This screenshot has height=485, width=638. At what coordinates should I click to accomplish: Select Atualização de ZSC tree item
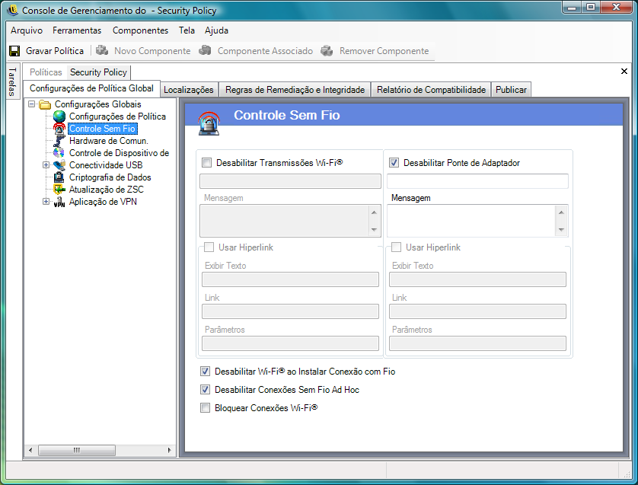[106, 190]
